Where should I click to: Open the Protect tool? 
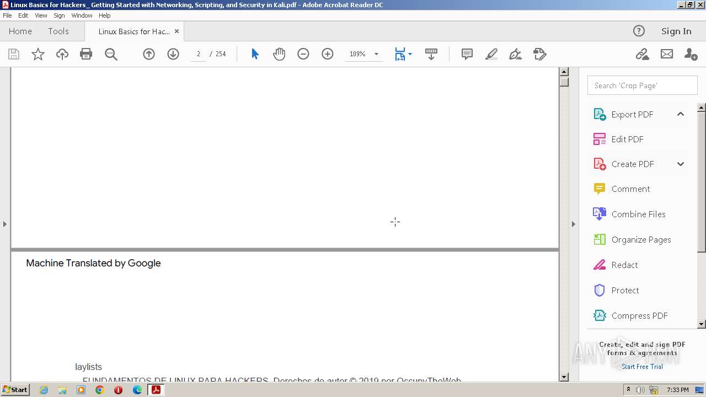tap(625, 290)
